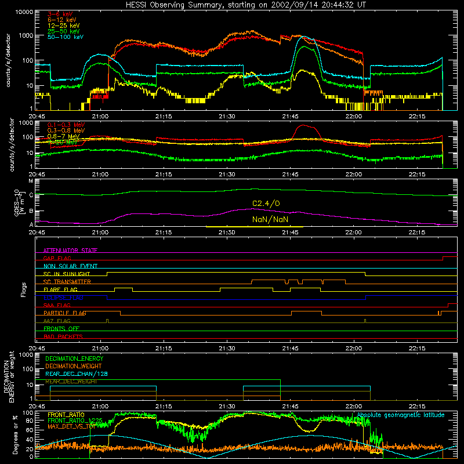Viewport: 464px width, 464px height.
Task: Click counts/s/detector axis title of top panel
Action: point(8,60)
